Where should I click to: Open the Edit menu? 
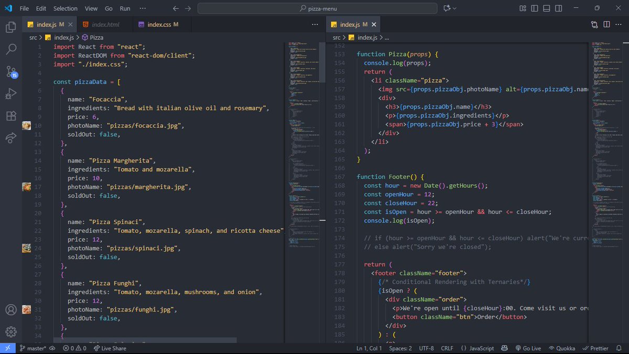tap(41, 8)
